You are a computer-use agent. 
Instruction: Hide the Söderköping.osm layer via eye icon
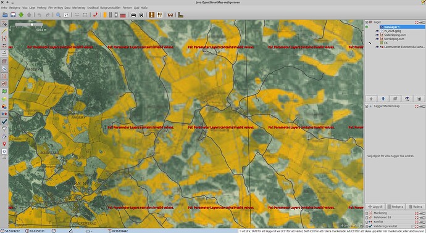(x=377, y=35)
